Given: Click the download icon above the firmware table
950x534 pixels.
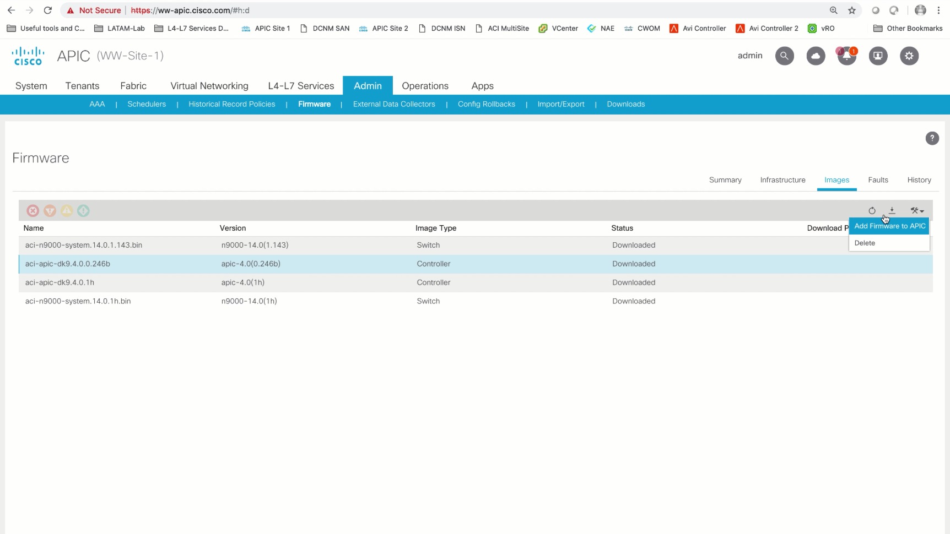Looking at the screenshot, I should point(892,210).
